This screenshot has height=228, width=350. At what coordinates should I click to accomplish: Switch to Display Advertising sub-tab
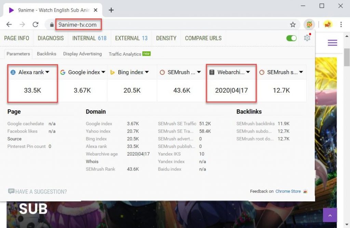click(82, 54)
